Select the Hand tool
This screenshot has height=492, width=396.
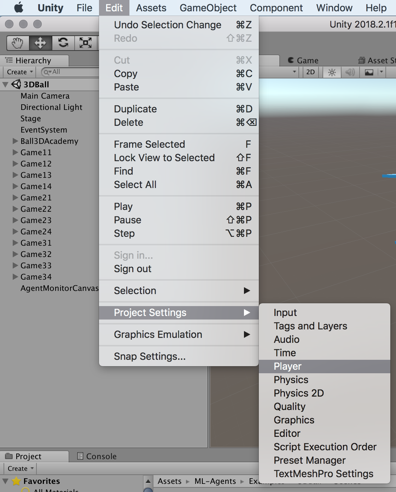17,43
